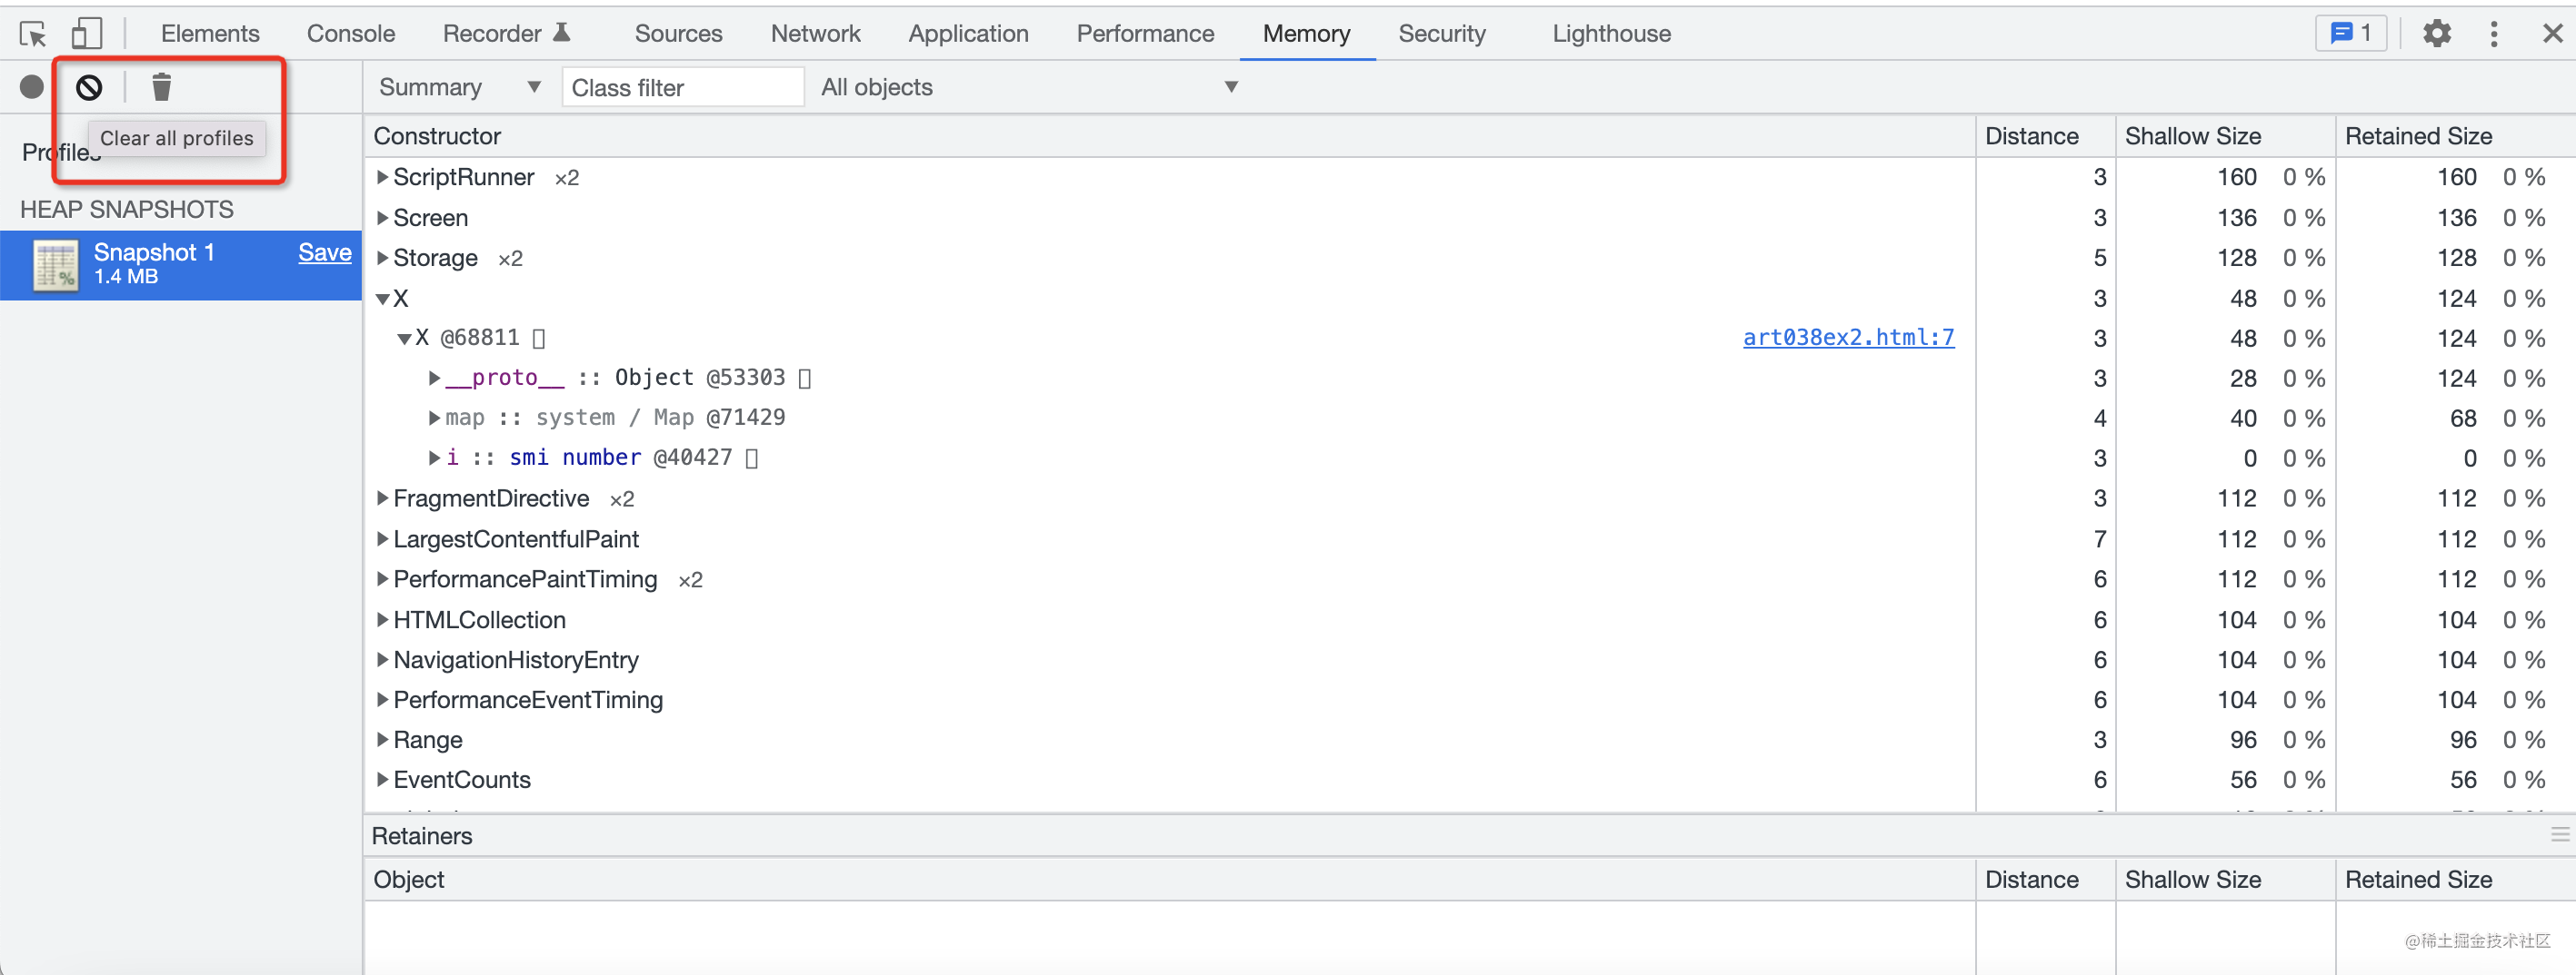Screen dimensions: 2576x975
Task: Open DevTools settings
Action: [2436, 33]
